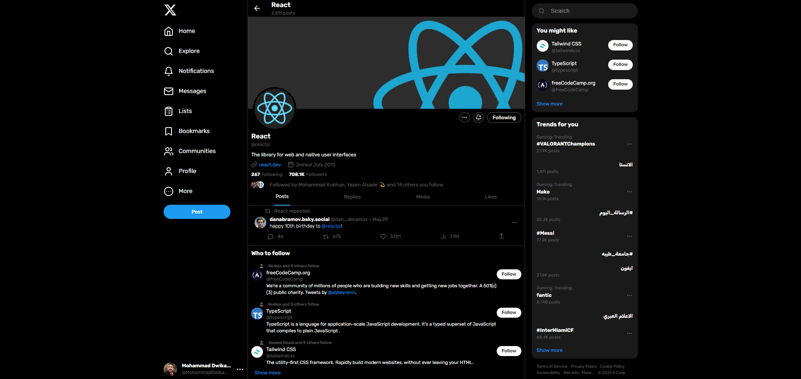
Task: Follow Tailwind CSS in Who to follow
Action: 509,351
